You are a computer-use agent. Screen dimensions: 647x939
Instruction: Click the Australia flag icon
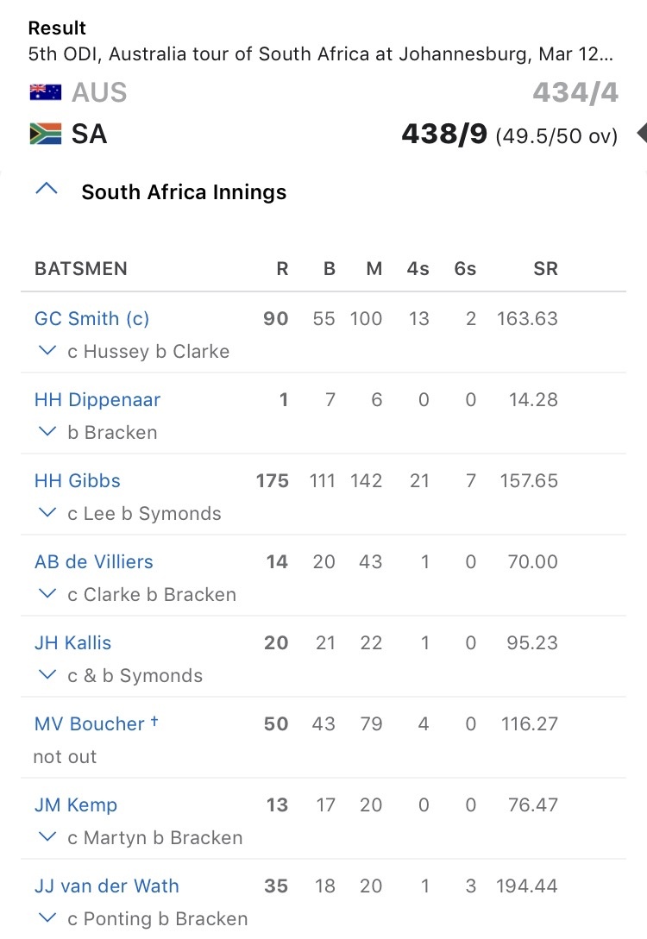[46, 92]
